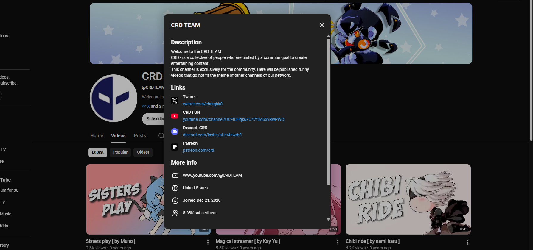Image resolution: width=533 pixels, height=250 pixels.
Task: Click the 5.63K subscribers text
Action: (x=200, y=213)
